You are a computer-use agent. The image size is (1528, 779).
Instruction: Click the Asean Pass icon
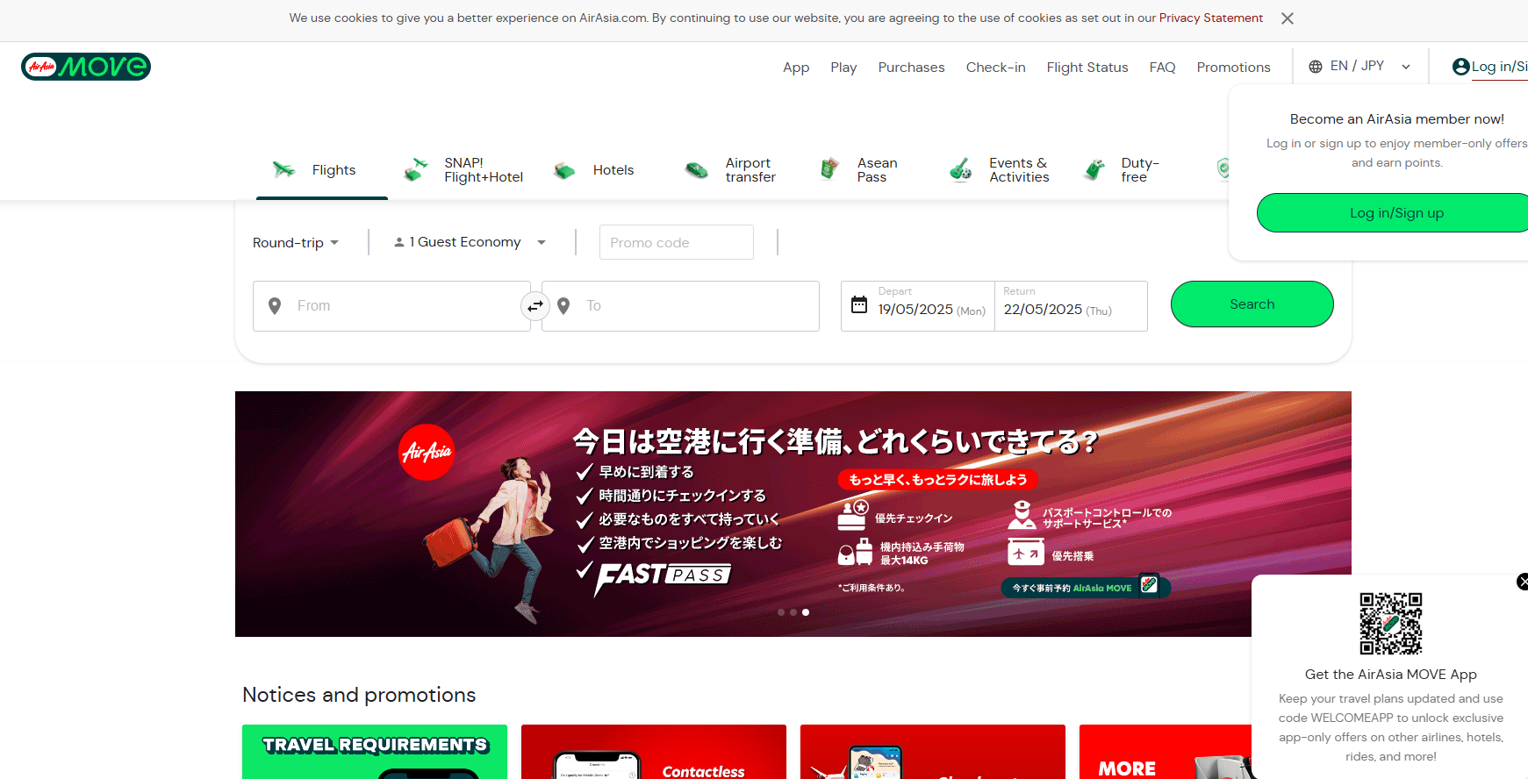pos(829,169)
